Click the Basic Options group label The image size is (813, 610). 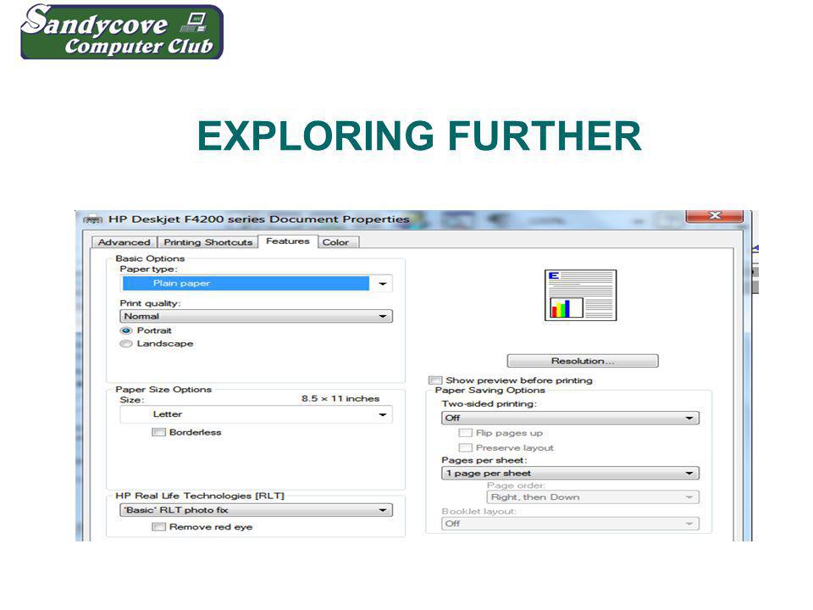click(x=150, y=258)
